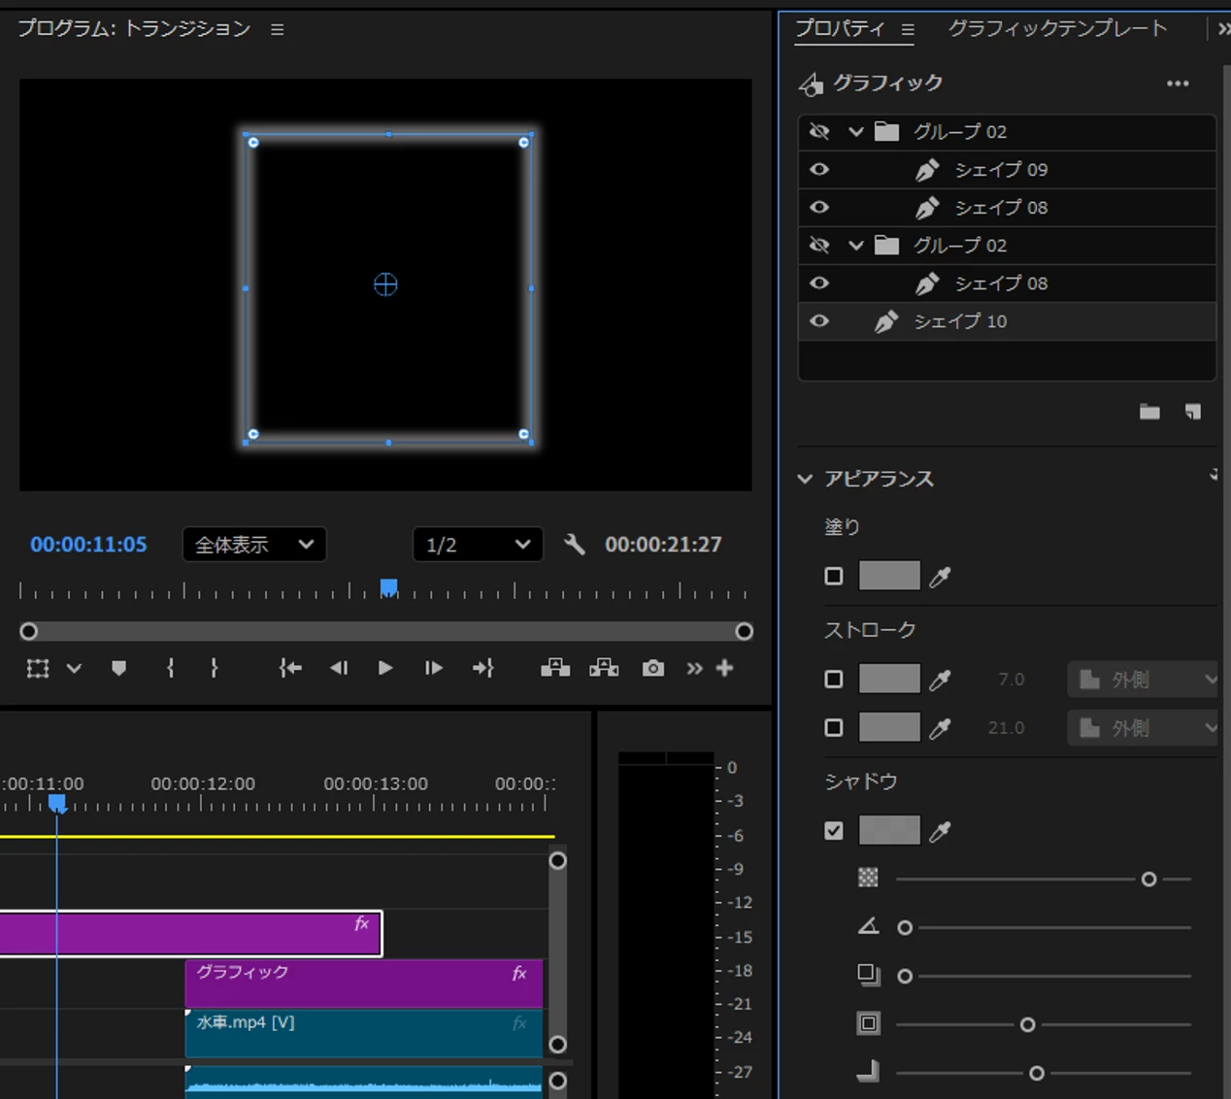The image size is (1231, 1099).
Task: Hide the シェイプ 10 layer
Action: [x=819, y=320]
